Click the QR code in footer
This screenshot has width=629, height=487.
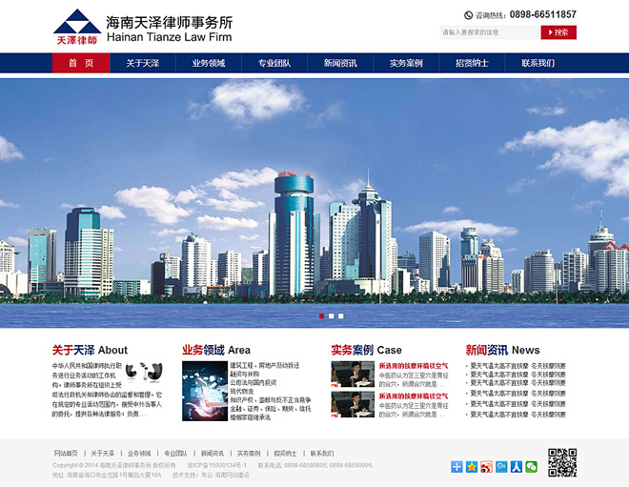[x=562, y=462]
